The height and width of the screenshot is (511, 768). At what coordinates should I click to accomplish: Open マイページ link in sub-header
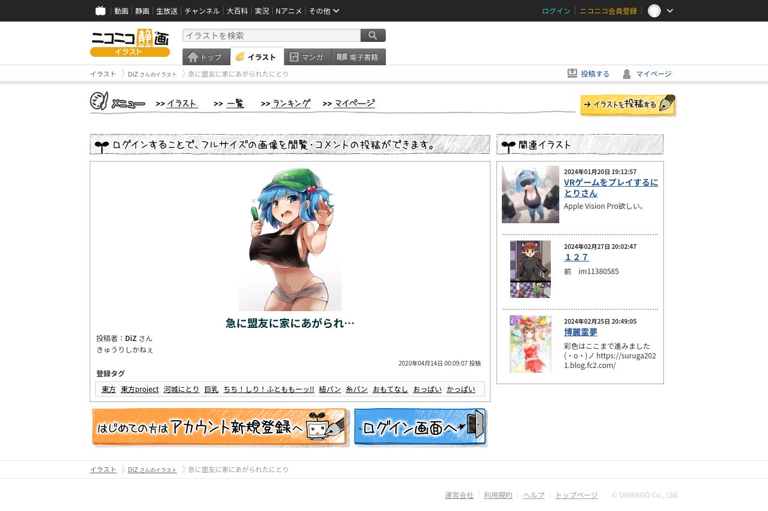[x=654, y=74]
